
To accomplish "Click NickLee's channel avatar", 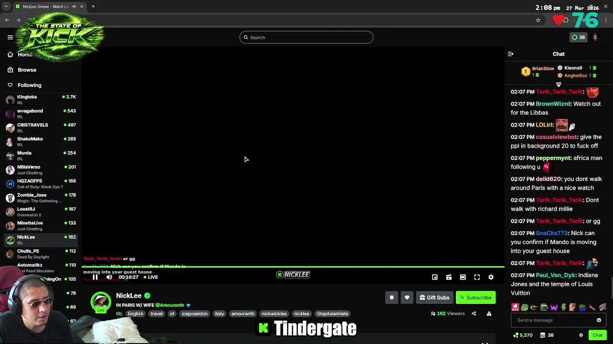I will [x=101, y=302].
